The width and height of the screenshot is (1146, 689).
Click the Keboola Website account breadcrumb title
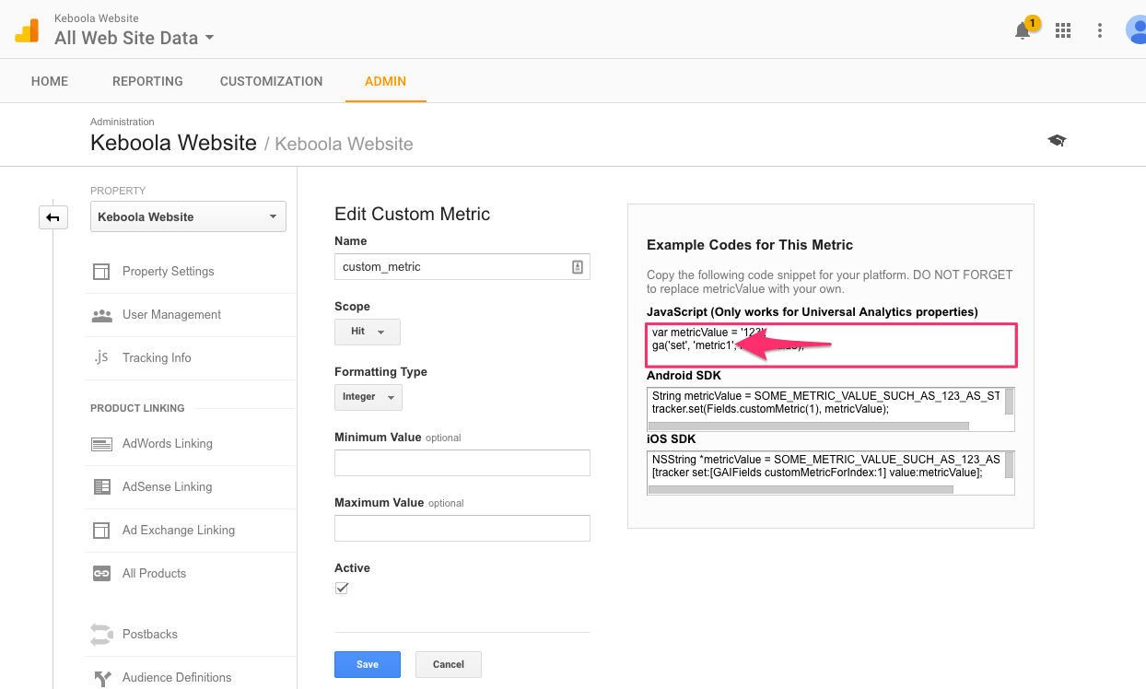coord(173,143)
